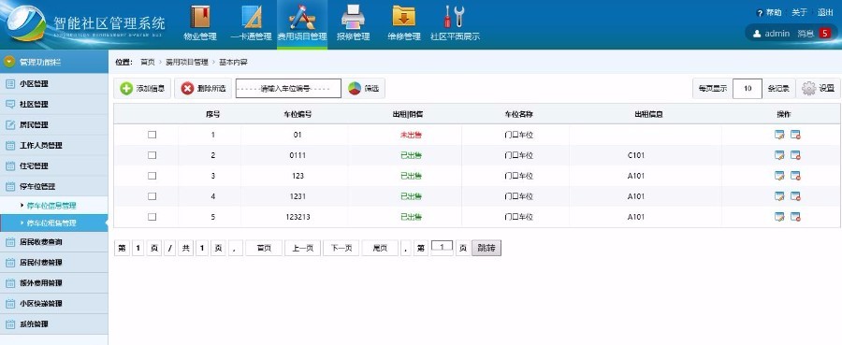Click the 请输入车位编号 search field

click(288, 89)
